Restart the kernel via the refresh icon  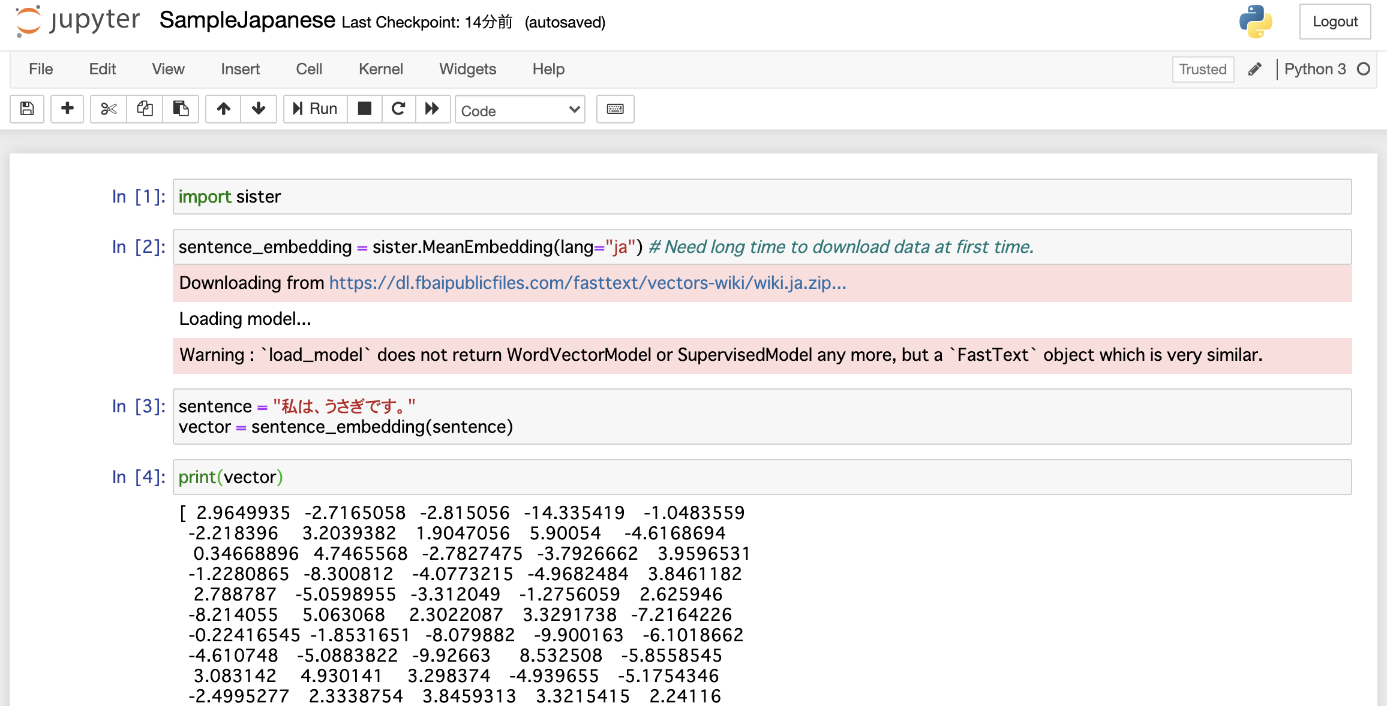point(398,108)
